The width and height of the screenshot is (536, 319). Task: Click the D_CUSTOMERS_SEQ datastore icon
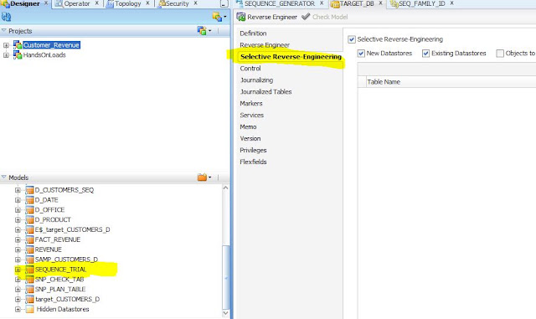(x=30, y=190)
